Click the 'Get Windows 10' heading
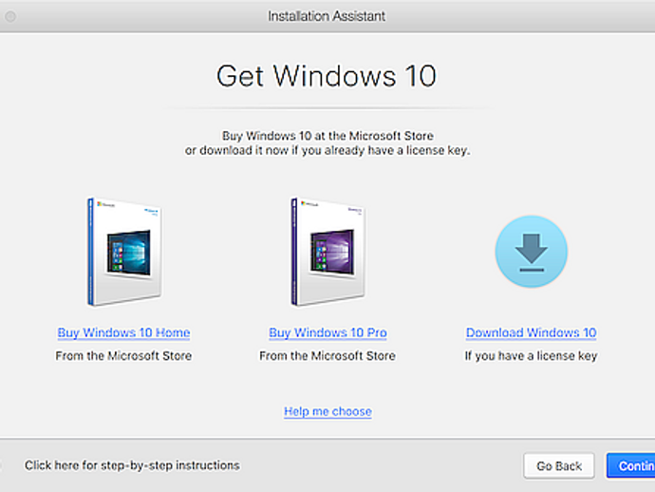Viewport: 655px width, 492px height. (x=327, y=76)
